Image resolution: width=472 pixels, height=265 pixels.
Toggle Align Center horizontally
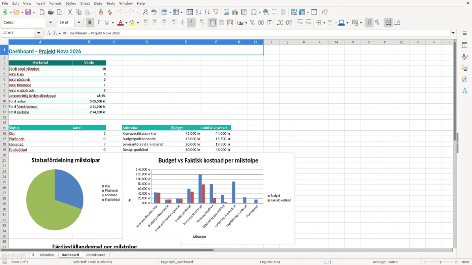[x=155, y=23]
